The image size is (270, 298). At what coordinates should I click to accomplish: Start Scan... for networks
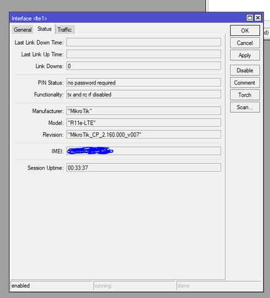pyautogui.click(x=245, y=107)
